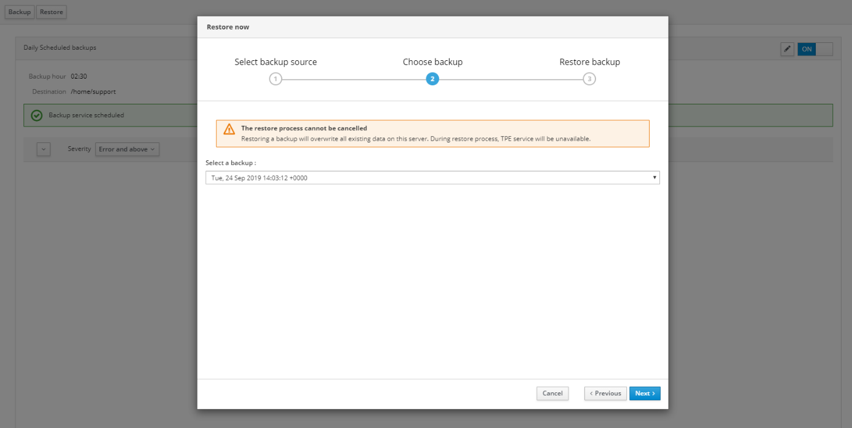Click the green checkmark status icon
Viewport: 852px width, 428px height.
point(37,115)
